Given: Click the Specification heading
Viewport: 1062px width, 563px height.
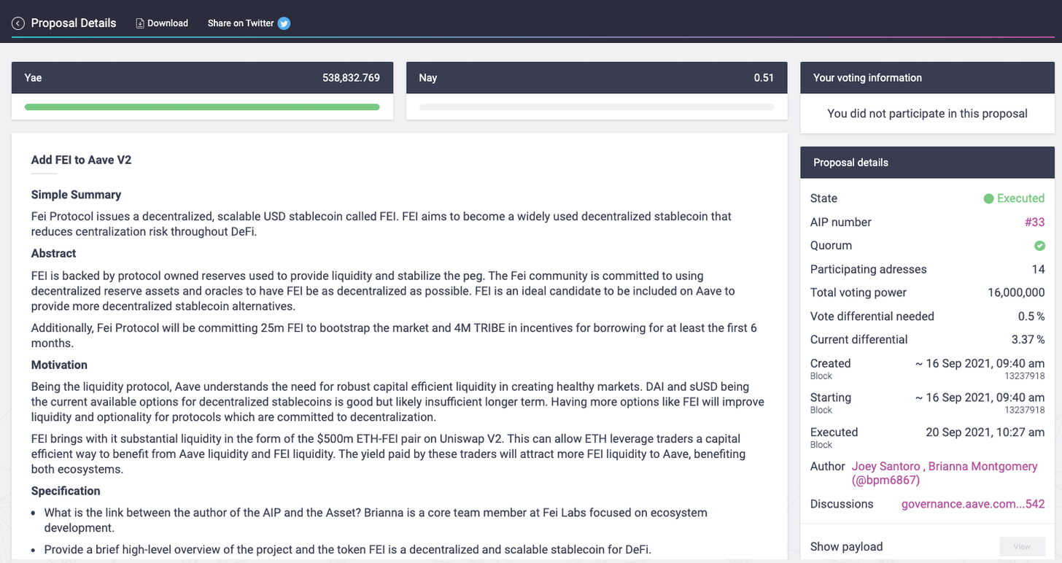Looking at the screenshot, I should pyautogui.click(x=66, y=491).
